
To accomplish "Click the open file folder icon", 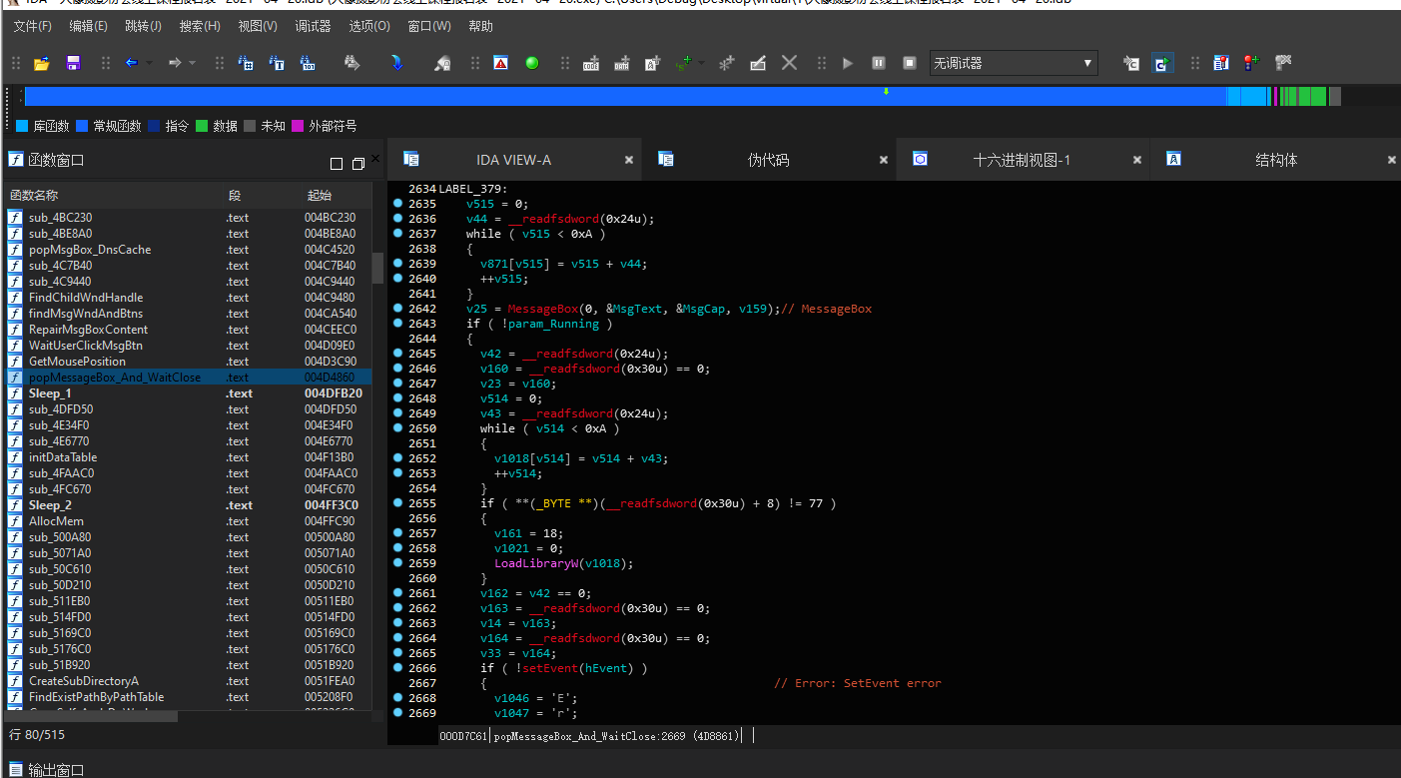I will click(42, 63).
